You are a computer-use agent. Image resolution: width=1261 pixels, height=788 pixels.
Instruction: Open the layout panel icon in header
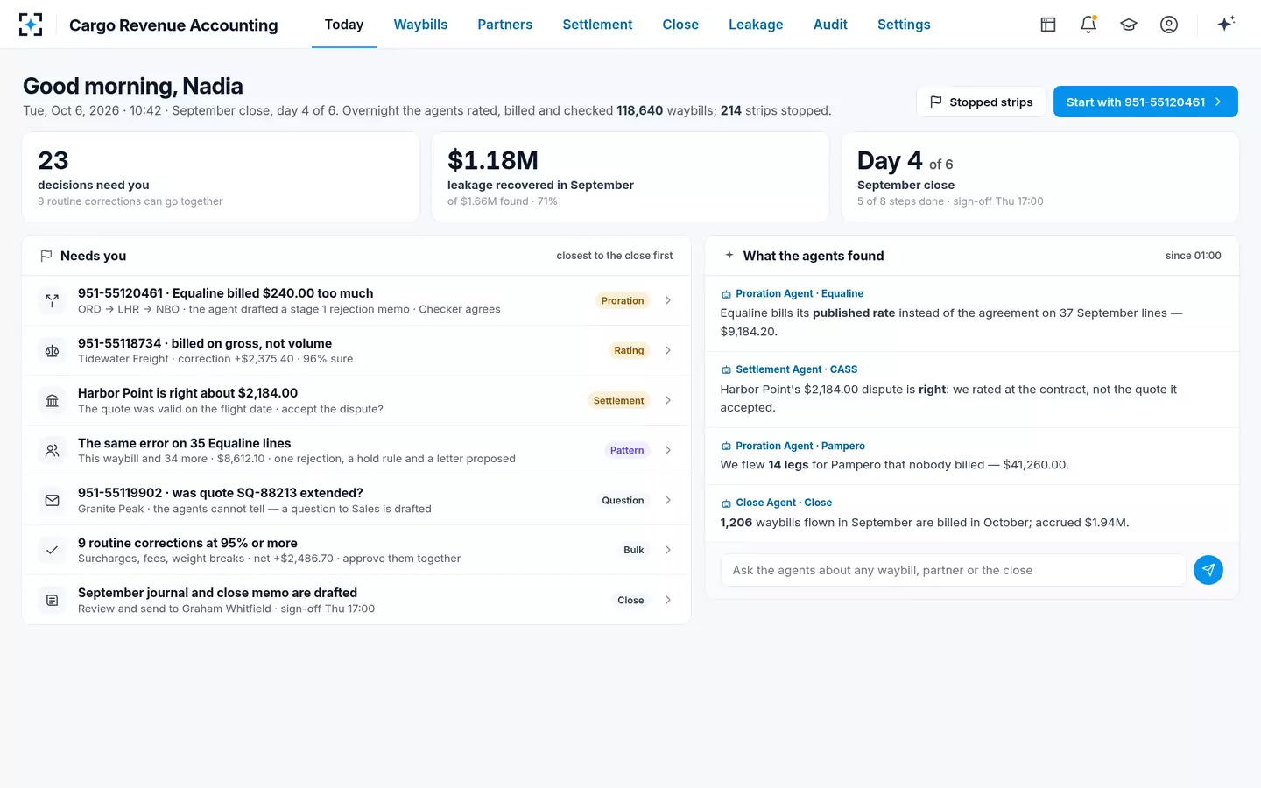[x=1048, y=25]
